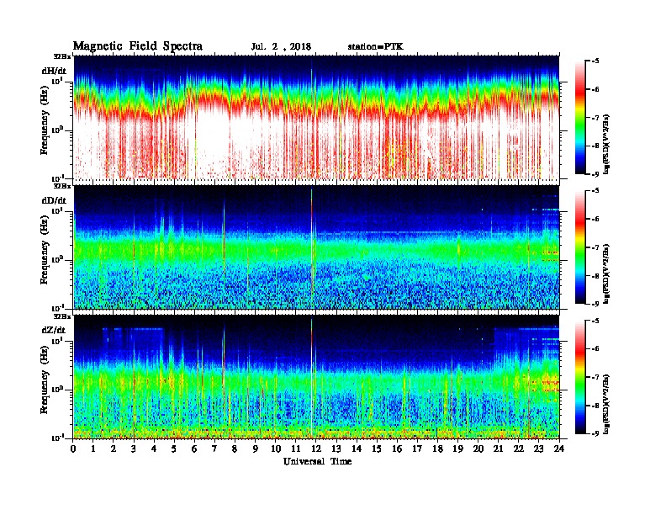Select the dD/dt panel label
The height and width of the screenshot is (515, 666).
click(54, 200)
